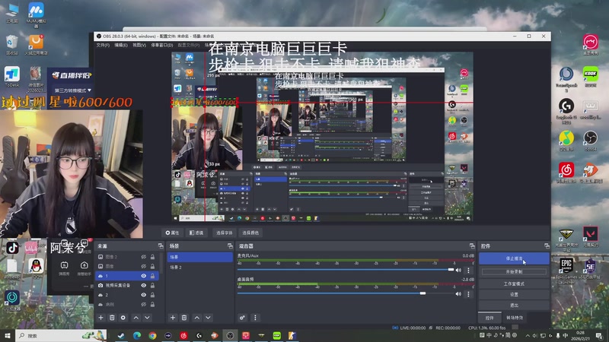The image size is (609, 342).
Task: Move selected scene up
Action: tap(197, 318)
